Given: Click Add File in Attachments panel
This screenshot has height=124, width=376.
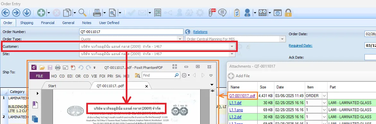Looking at the screenshot, I should point(239,76).
